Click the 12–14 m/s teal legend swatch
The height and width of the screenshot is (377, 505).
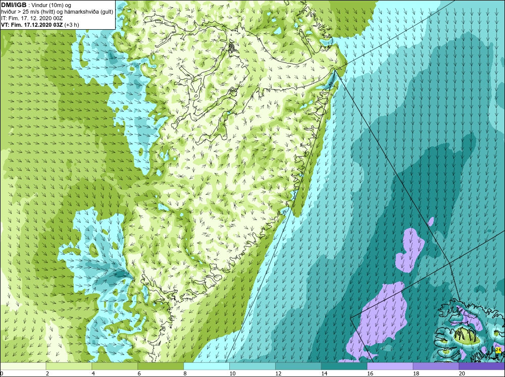298,366
